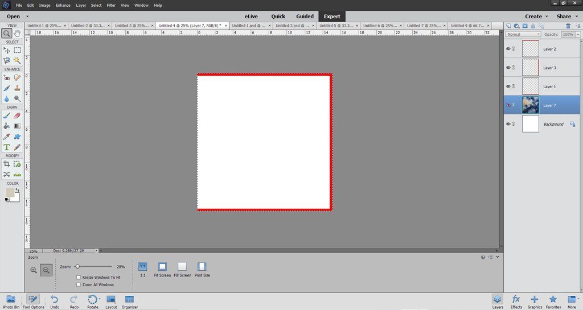Screen dimensions: 583x310
Task: Toggle Background layer visibility
Action: (x=508, y=124)
